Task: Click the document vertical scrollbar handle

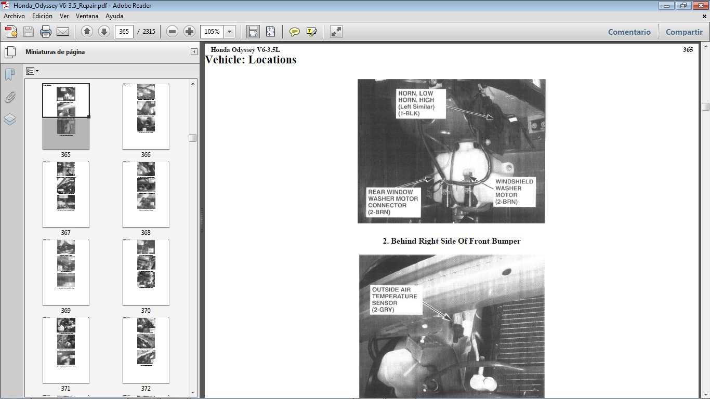Action: point(705,107)
